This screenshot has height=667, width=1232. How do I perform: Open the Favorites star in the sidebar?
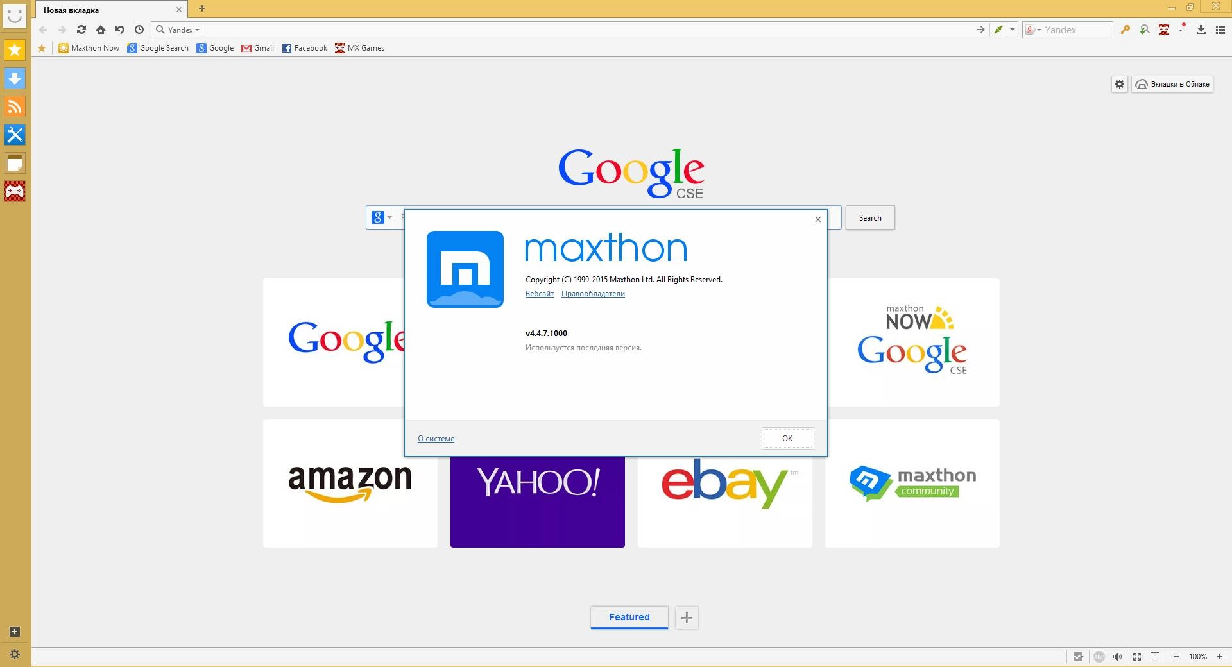(x=15, y=50)
